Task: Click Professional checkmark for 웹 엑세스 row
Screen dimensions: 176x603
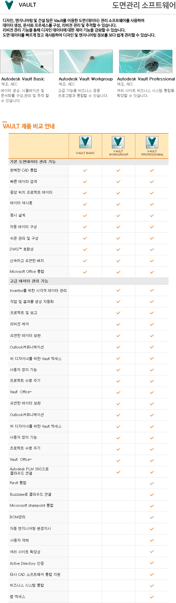Action: (152, 597)
